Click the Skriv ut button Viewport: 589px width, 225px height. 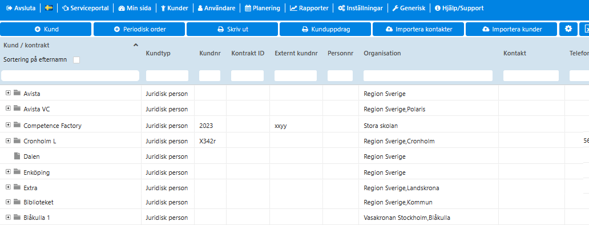pos(232,29)
